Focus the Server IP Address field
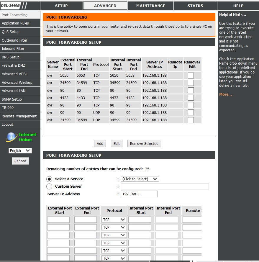Viewport: 259px width, 262px height. (139, 194)
